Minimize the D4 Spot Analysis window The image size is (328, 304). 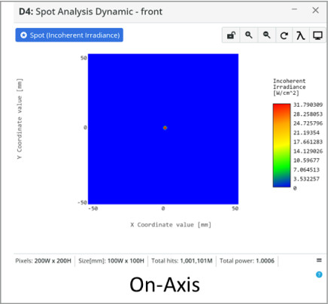point(294,10)
